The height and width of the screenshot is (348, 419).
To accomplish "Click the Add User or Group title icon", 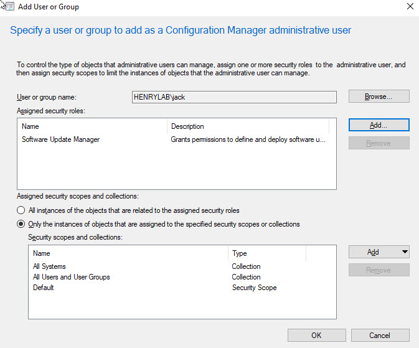I will (x=7, y=6).
